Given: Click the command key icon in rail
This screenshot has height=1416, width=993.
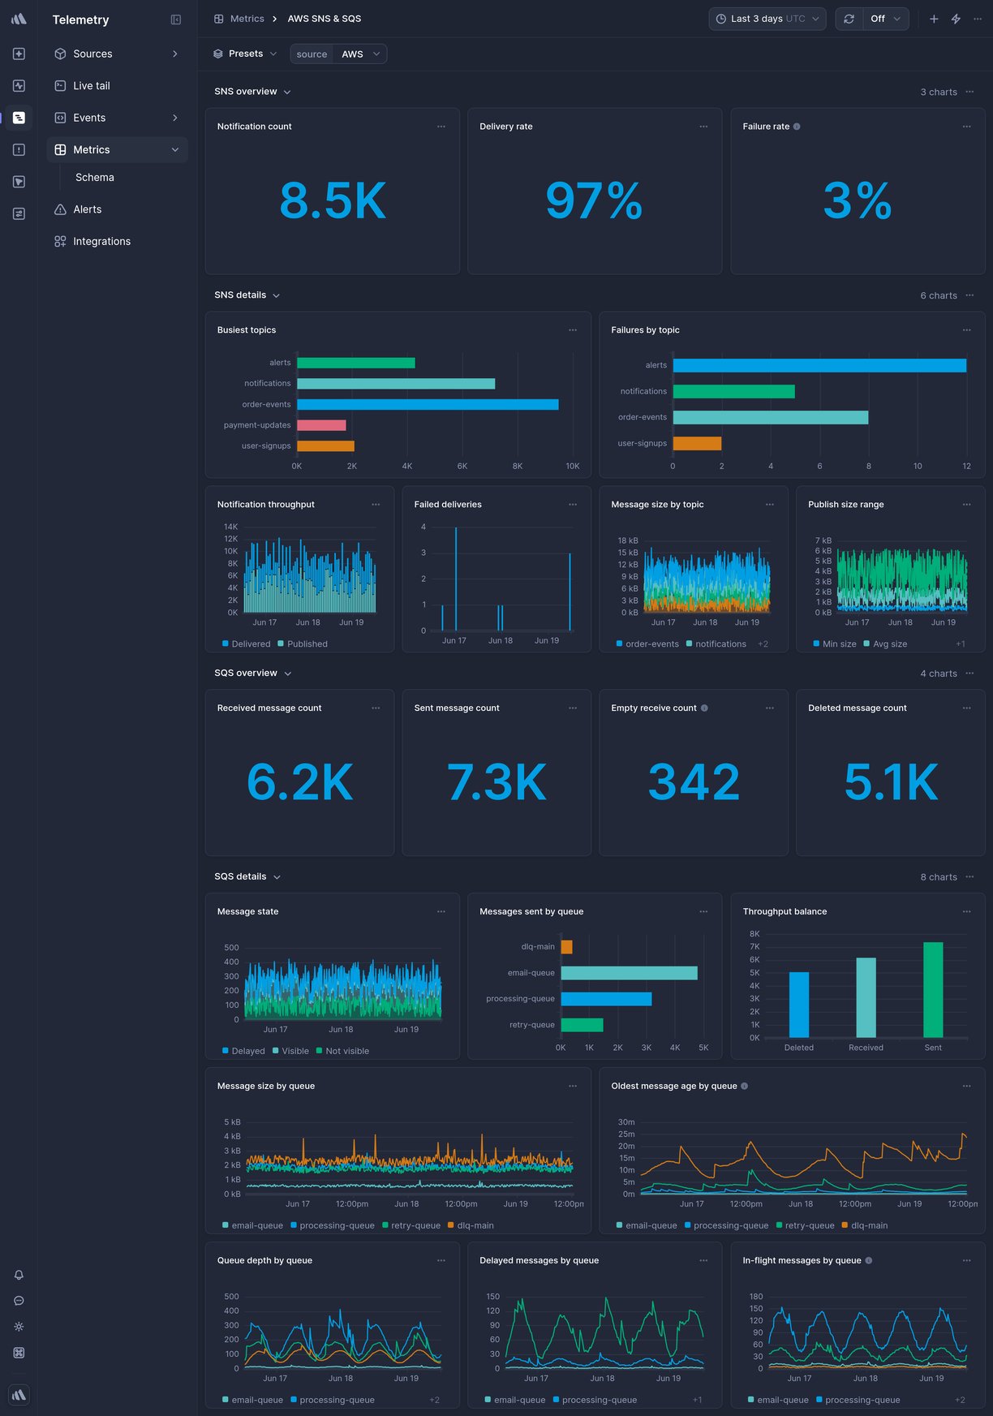Looking at the screenshot, I should [x=19, y=1353].
